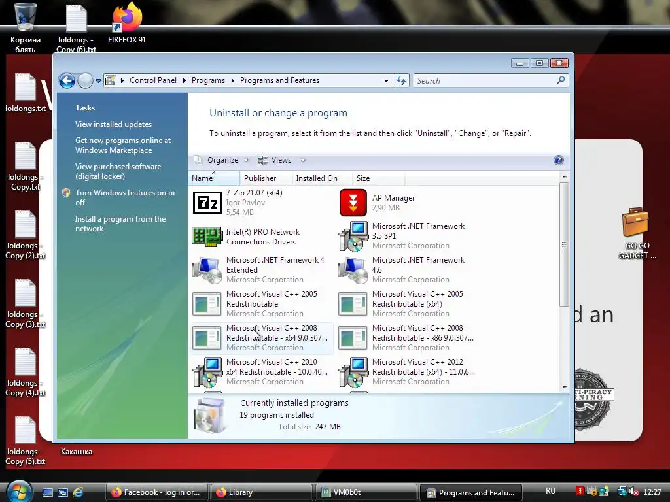Screen dimensions: 670x502
Task: Click the search magnifier icon
Action: (x=561, y=80)
